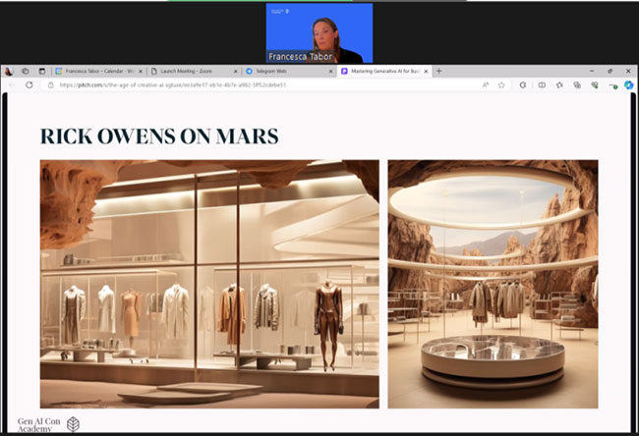Image resolution: width=639 pixels, height=436 pixels.
Task: Minimize the Edge browser window
Action: [592, 71]
